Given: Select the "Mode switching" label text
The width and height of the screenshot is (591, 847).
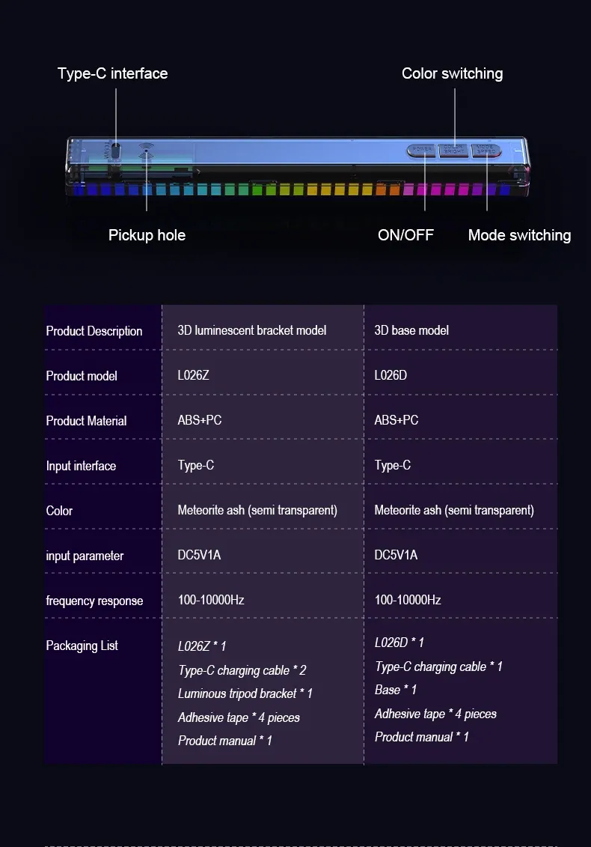Looking at the screenshot, I should pyautogui.click(x=519, y=235).
